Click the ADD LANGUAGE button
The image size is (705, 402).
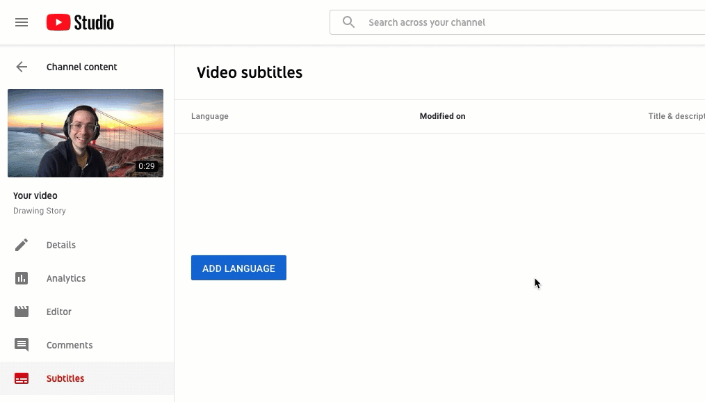point(238,268)
